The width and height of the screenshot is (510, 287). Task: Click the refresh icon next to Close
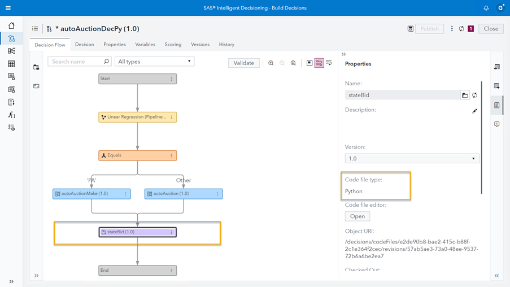point(461,29)
